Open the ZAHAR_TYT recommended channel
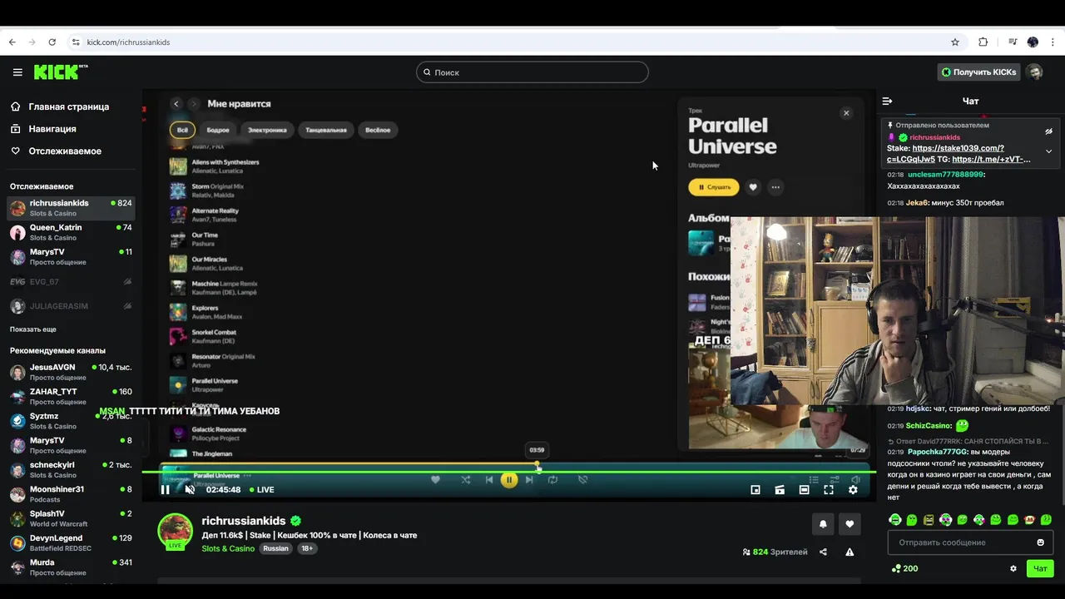The width and height of the screenshot is (1065, 599). pyautogui.click(x=71, y=396)
